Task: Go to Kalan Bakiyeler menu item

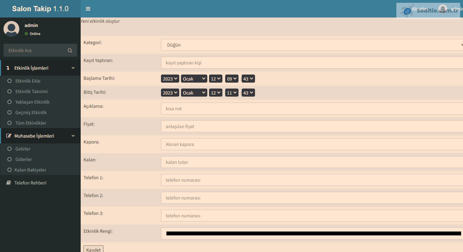Action: (30, 170)
